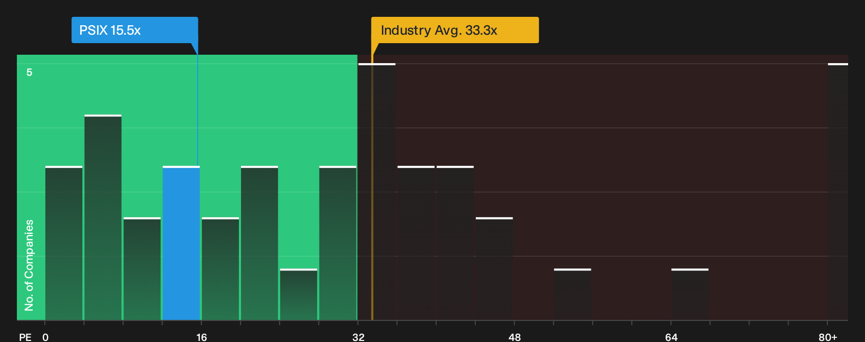
Task: Select the bar crossed by the Industry Avg. line
Action: click(x=377, y=192)
